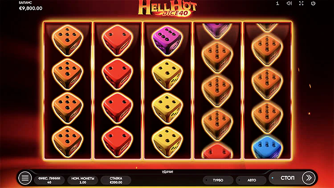334x188 pixels.
Task: Click the purple six dice symbol
Action: coord(167,40)
